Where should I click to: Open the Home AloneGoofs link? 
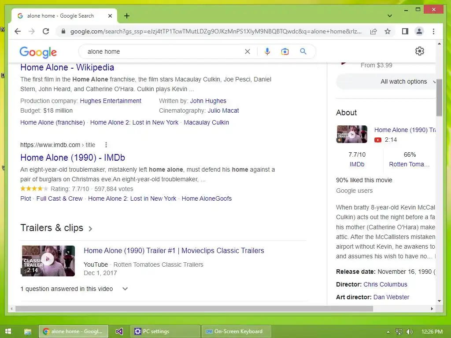(207, 198)
